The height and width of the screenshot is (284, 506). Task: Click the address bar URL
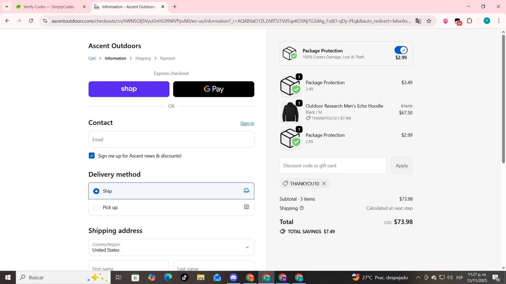click(x=231, y=21)
